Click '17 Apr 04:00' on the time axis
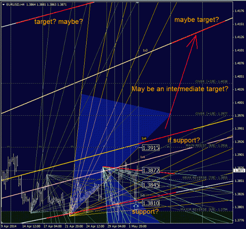This screenshot has width=246, height=229. [53, 226]
